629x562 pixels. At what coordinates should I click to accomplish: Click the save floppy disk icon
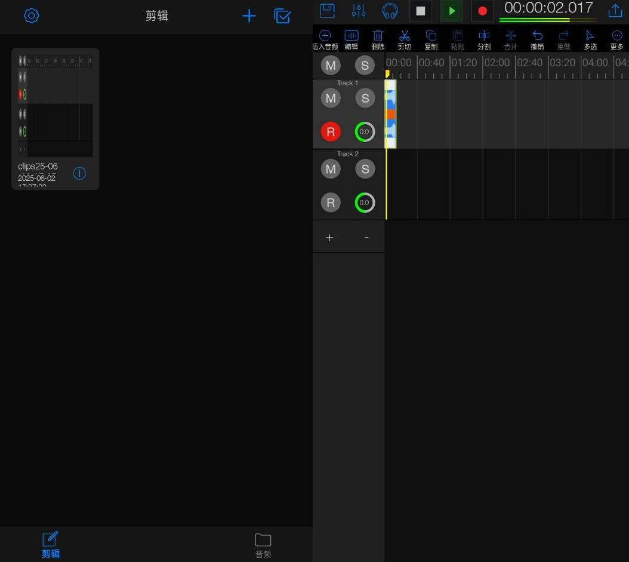pyautogui.click(x=328, y=11)
